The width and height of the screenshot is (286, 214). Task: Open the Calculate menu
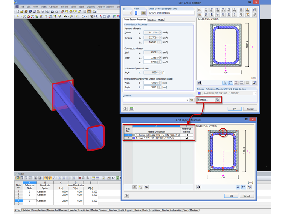coord(54,6)
